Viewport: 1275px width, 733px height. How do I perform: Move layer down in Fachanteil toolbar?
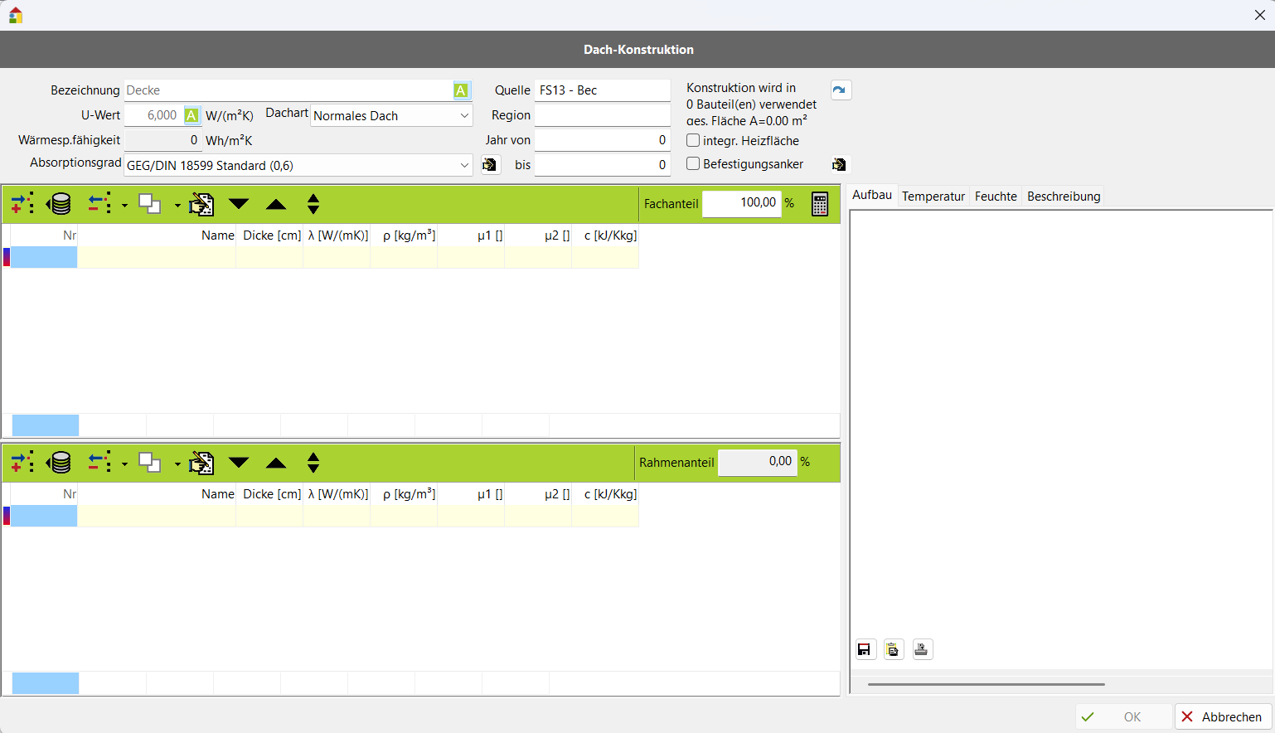coord(239,204)
